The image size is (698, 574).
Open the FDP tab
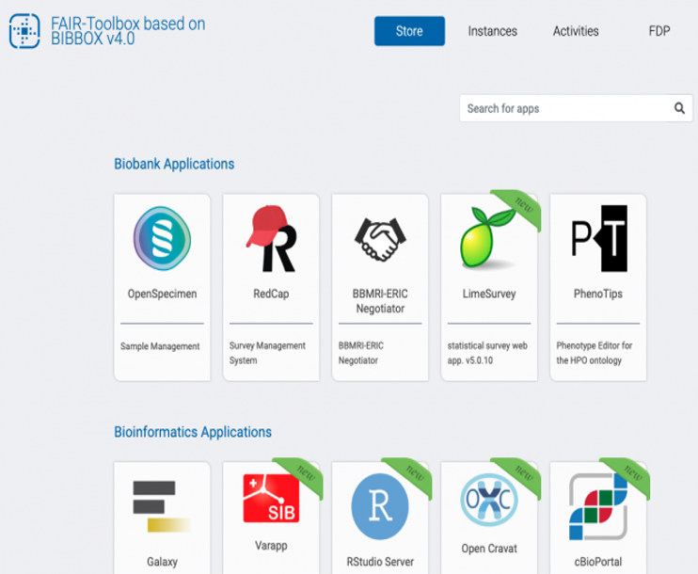(x=658, y=31)
